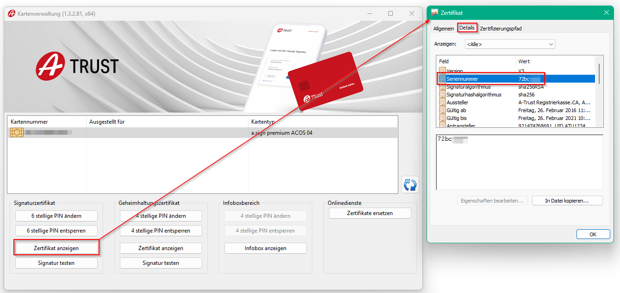Open the Anzeigen dropdown showing <Alle>
The image size is (620, 293).
[x=510, y=44]
